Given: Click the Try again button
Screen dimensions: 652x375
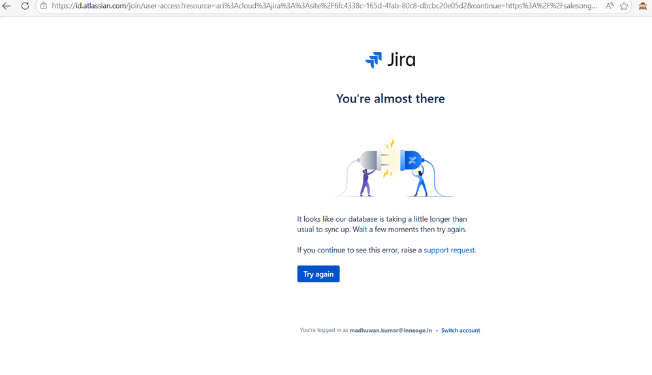Looking at the screenshot, I should pos(318,274).
